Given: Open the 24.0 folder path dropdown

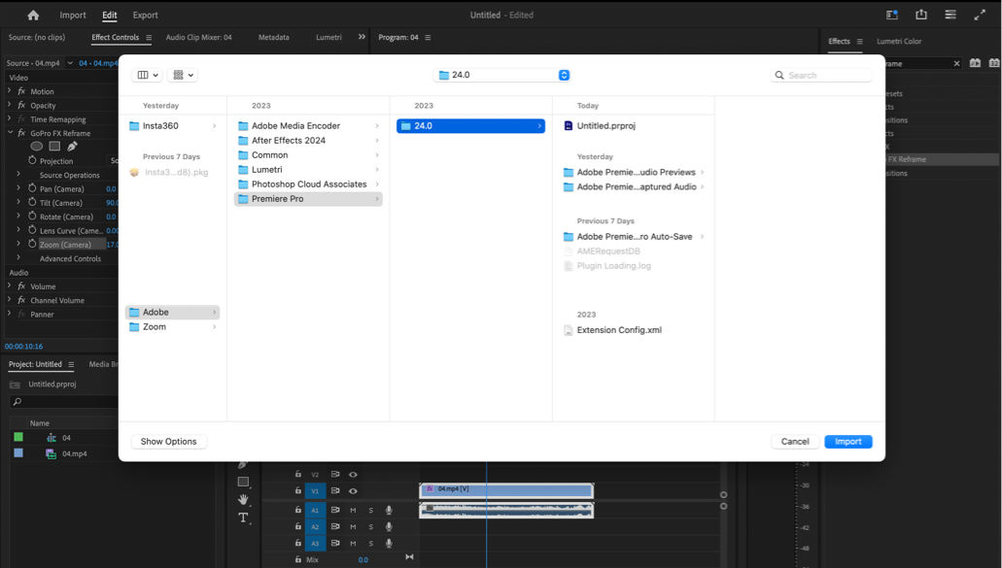Looking at the screenshot, I should (501, 75).
